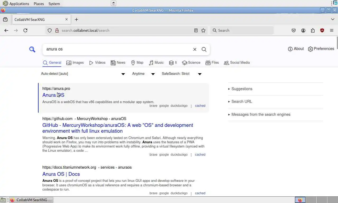Open Firefox tab overview icon
The width and height of the screenshot is (338, 203).
5,19
